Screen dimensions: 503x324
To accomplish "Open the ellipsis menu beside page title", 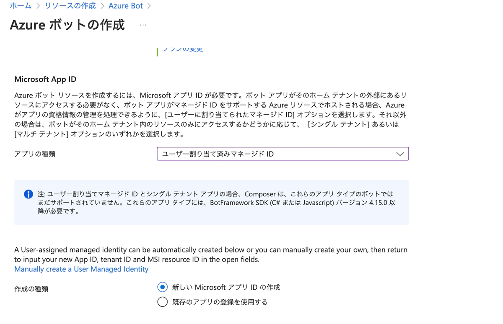I will pyautogui.click(x=143, y=25).
